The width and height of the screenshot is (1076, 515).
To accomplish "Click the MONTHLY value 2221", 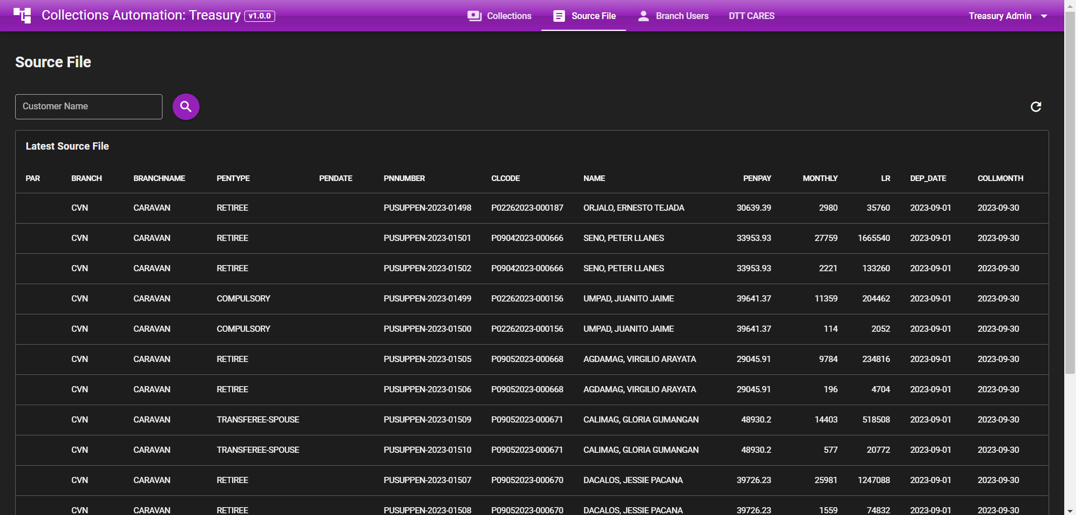I will tap(828, 268).
